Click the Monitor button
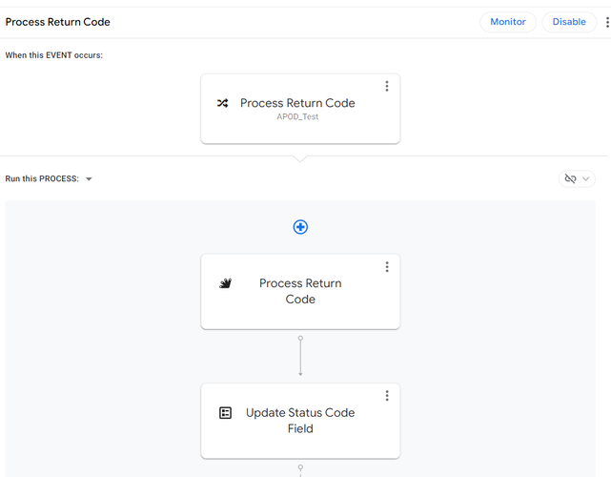The height and width of the screenshot is (477, 611). [x=508, y=22]
